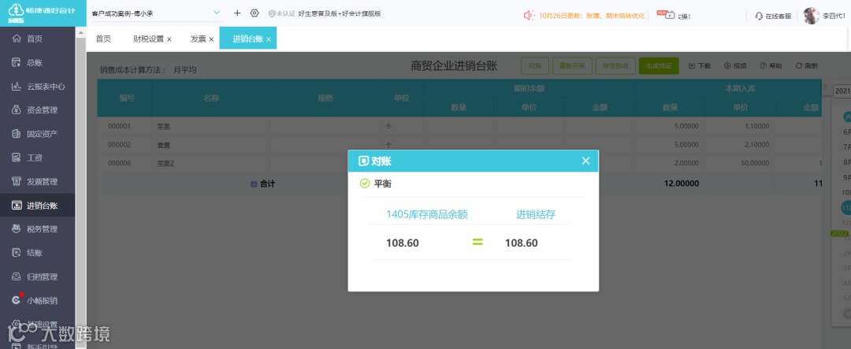Click the user avatar 李四代1
The height and width of the screenshot is (349, 851).
[812, 16]
